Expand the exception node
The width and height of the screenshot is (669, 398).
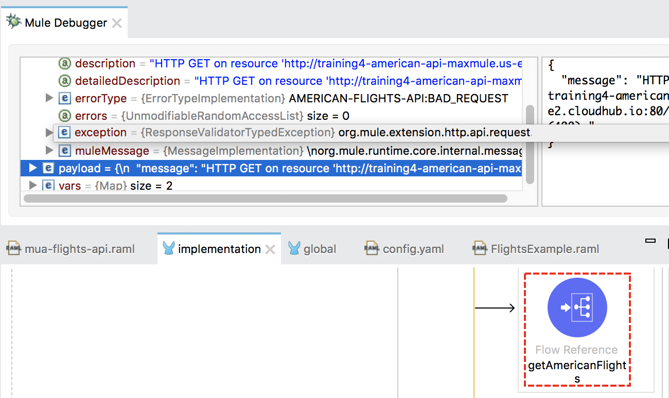coord(49,133)
